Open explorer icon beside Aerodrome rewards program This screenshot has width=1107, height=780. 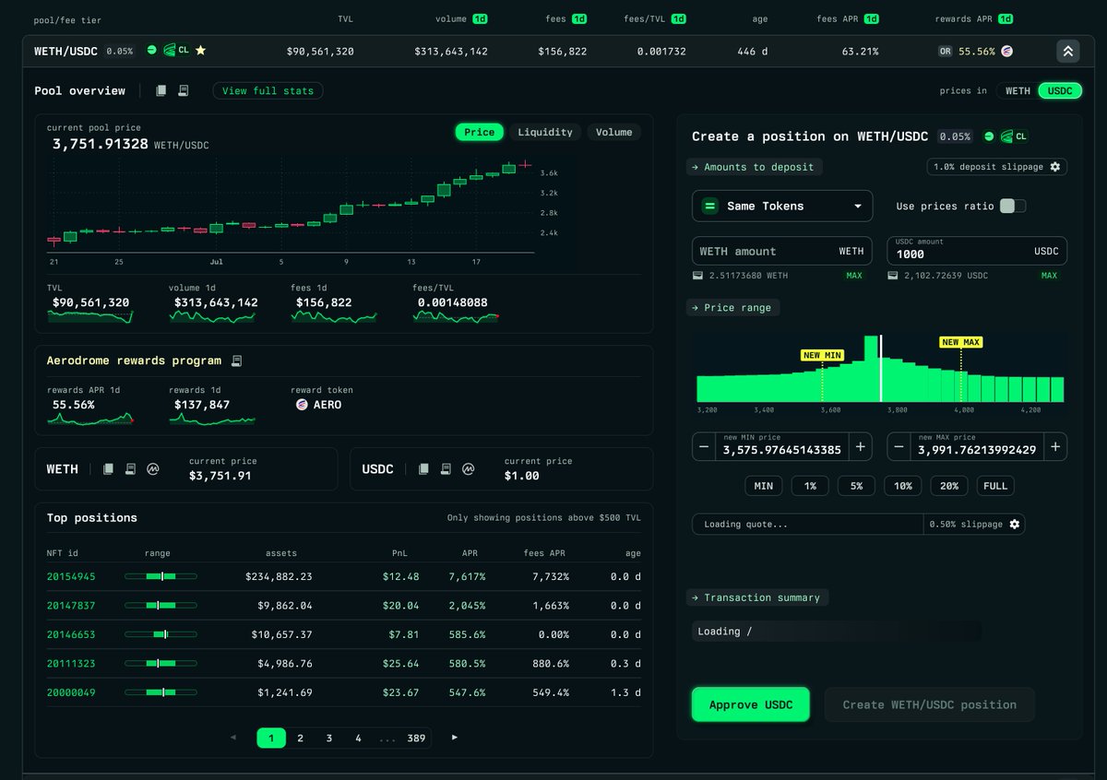coord(237,360)
